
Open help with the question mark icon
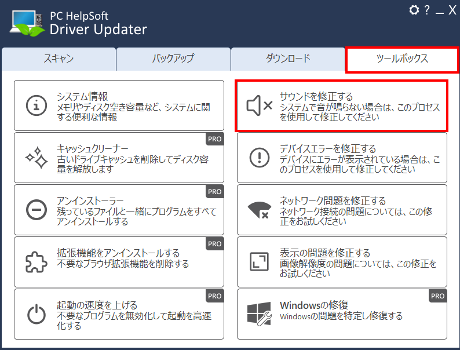coord(427,10)
